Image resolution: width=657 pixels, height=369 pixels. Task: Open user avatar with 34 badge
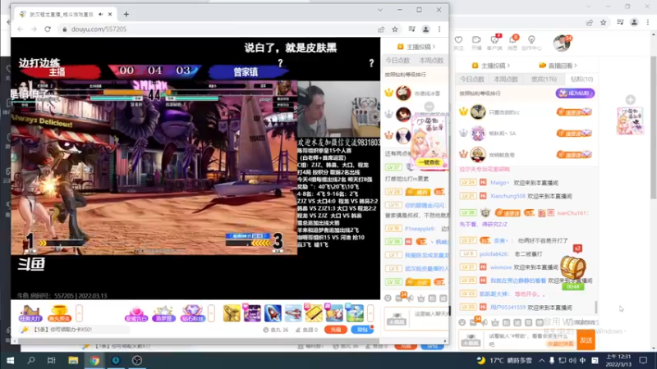(562, 43)
